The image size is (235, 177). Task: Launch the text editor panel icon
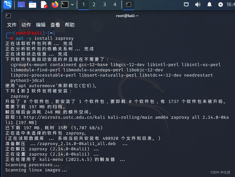(x=44, y=5)
